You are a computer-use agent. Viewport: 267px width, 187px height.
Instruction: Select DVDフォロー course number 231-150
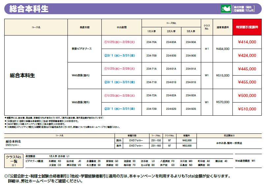(156, 140)
